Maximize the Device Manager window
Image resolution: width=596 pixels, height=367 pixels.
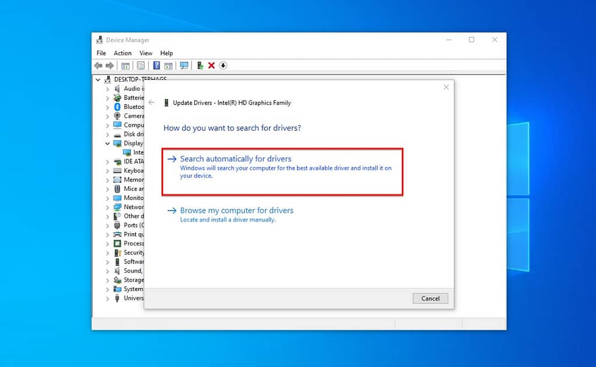(x=471, y=40)
